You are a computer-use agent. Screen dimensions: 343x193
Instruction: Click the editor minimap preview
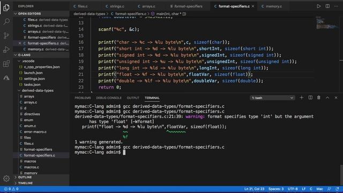(327, 23)
